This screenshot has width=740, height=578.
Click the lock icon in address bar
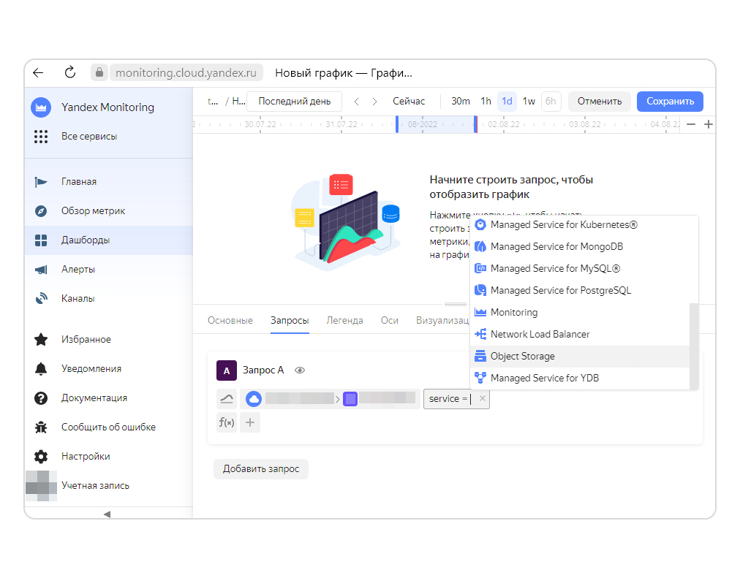point(99,72)
